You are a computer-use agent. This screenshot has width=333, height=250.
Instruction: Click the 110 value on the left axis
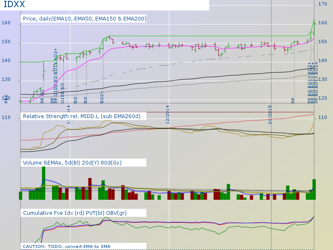6,117
